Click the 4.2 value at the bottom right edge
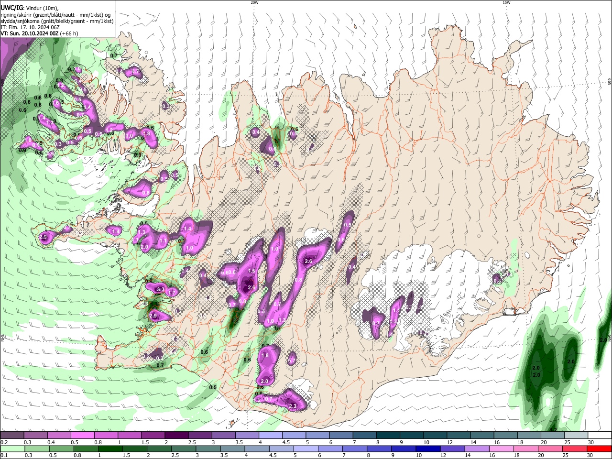Image resolution: width=612 pixels, height=459 pixels. click(554, 430)
